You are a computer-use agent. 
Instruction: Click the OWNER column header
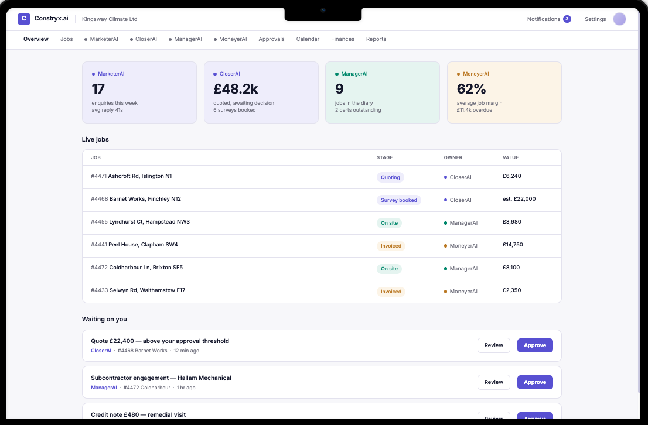pos(453,158)
